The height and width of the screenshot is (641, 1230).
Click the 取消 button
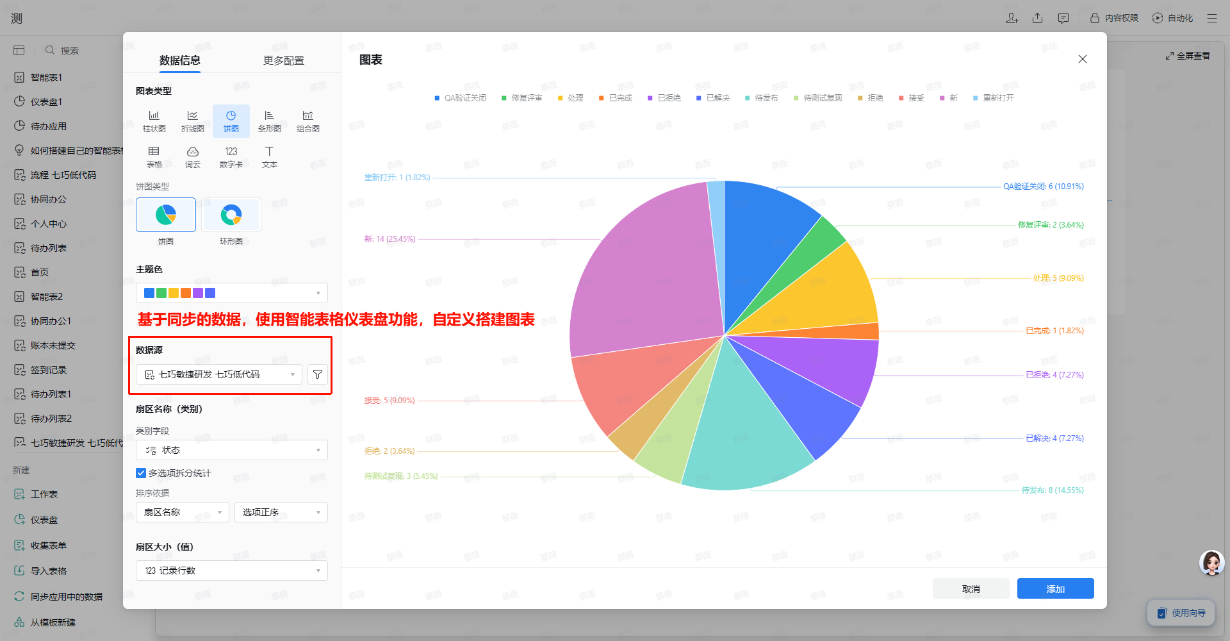pyautogui.click(x=971, y=588)
